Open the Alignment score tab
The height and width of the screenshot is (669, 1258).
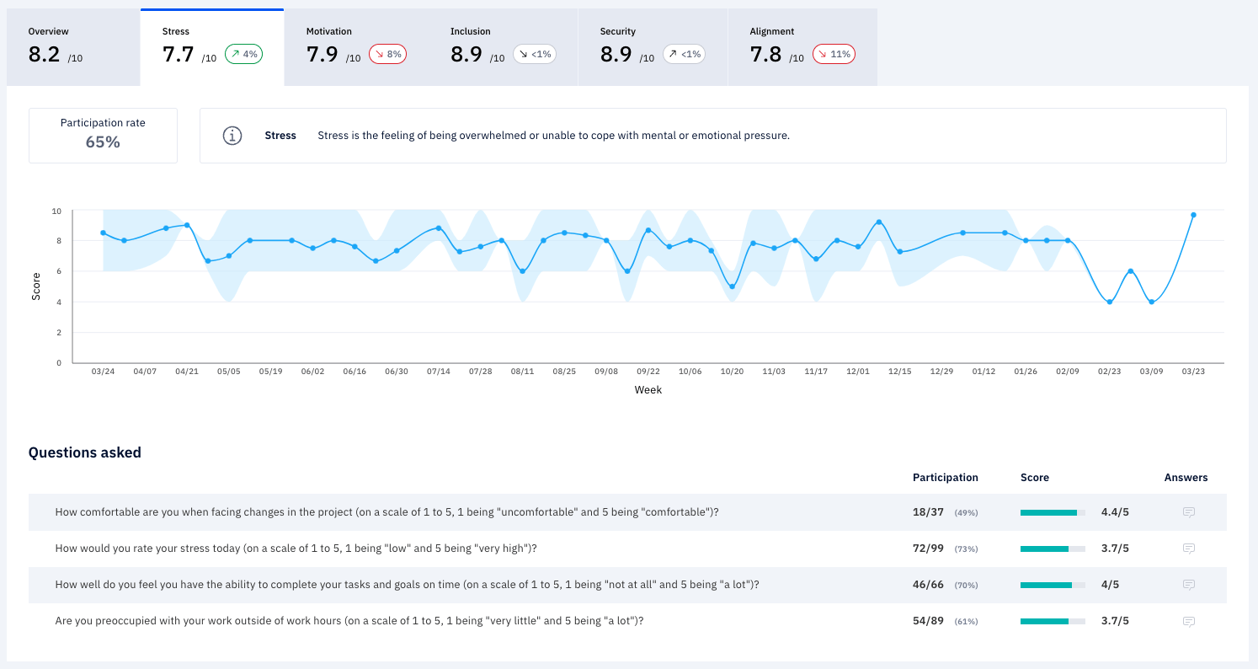pyautogui.click(x=802, y=47)
